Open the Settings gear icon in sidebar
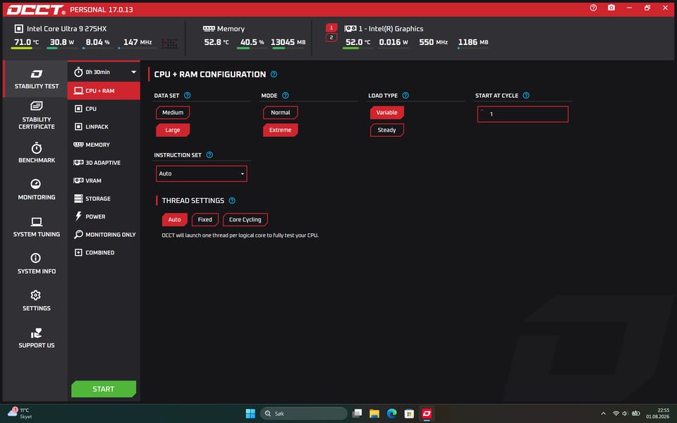 pyautogui.click(x=36, y=295)
